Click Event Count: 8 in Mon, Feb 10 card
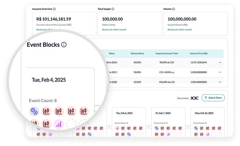Viewport: 240px width, 146px height. pyautogui.click(x=200, y=123)
